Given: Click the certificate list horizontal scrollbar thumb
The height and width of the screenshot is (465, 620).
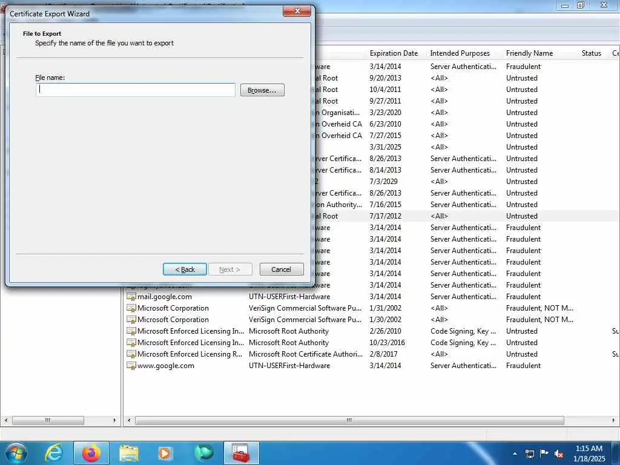Looking at the screenshot, I should (x=349, y=420).
